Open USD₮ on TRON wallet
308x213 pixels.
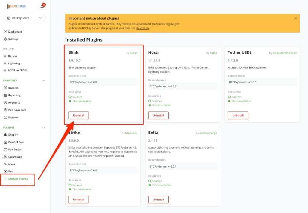tap(17, 70)
